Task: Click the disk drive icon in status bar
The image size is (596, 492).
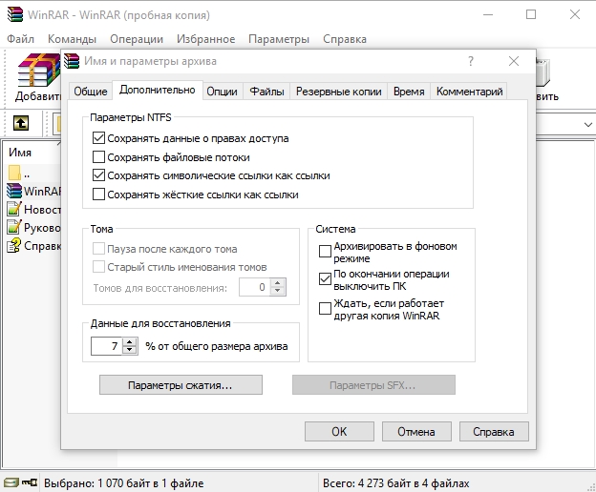Action: 11,482
